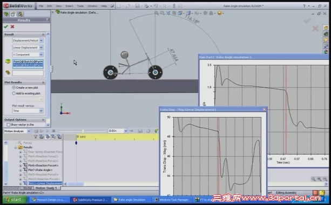Enable Show vector in the graphics checkbox
331x205 pixels.
tap(9, 125)
